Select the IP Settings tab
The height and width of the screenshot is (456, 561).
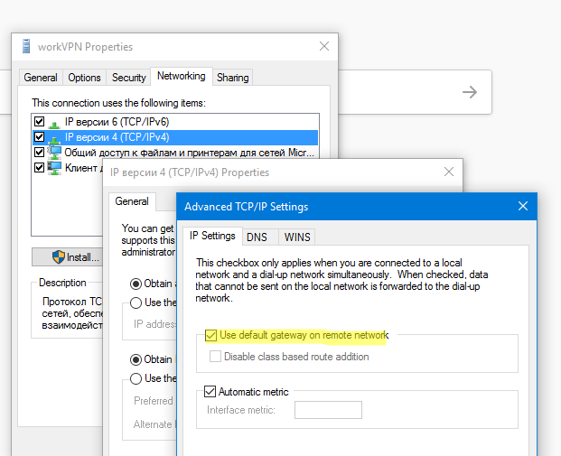coord(212,236)
